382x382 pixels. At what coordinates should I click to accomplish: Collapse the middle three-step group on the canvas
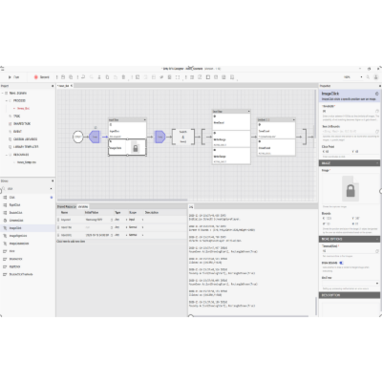point(248,112)
